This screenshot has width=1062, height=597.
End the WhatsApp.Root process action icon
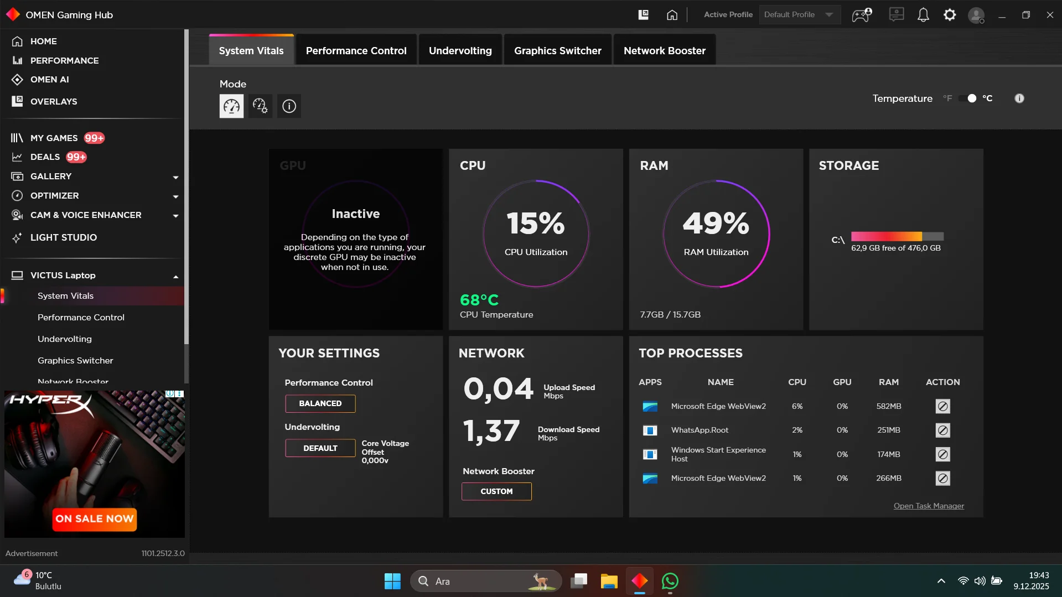point(942,430)
